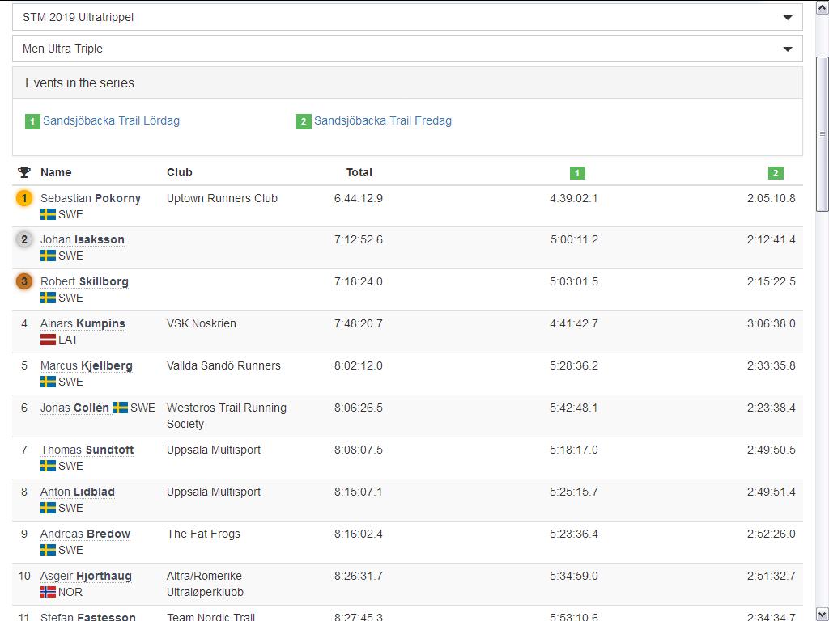Click green event 2 column header badge
Image resolution: width=829 pixels, height=621 pixels.
click(776, 172)
